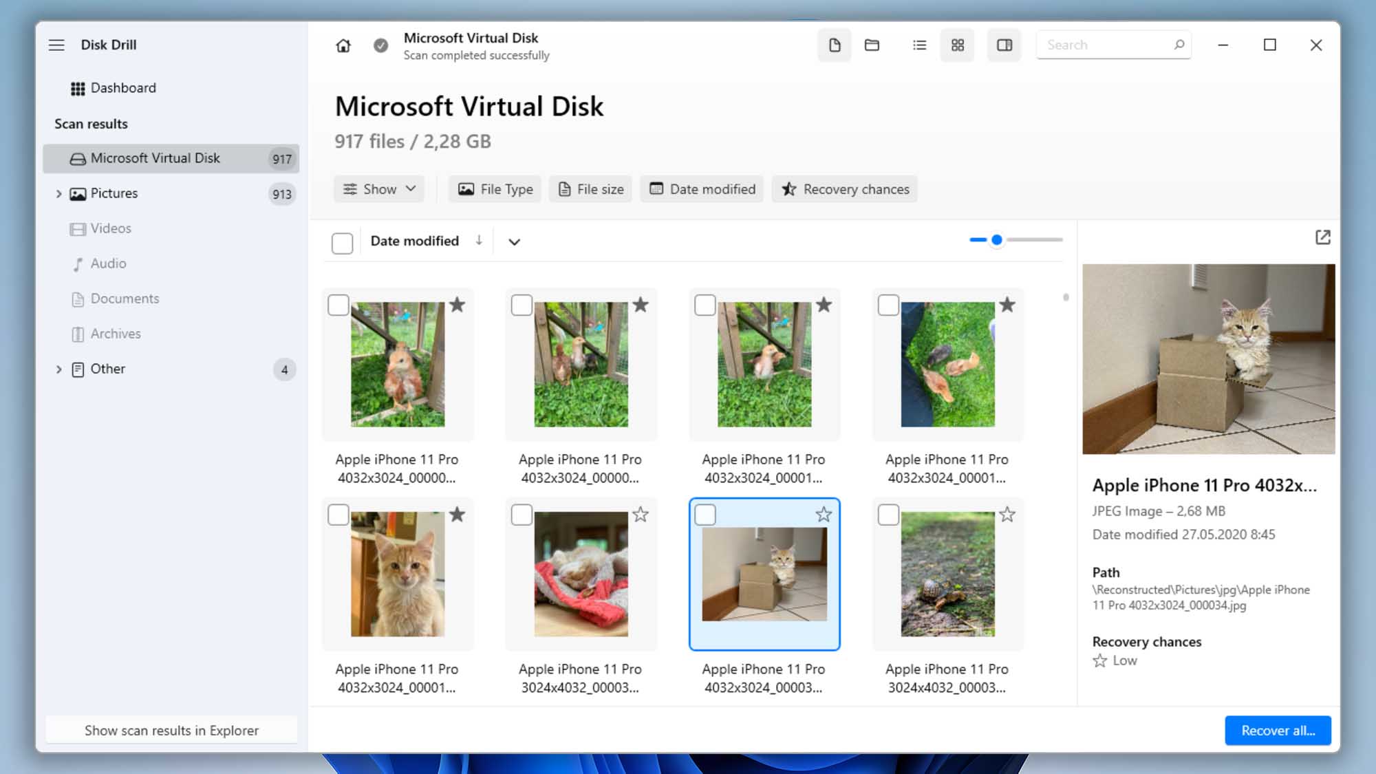Toggle the select-all checkbox
Screen dimensions: 1376x774
click(342, 243)
